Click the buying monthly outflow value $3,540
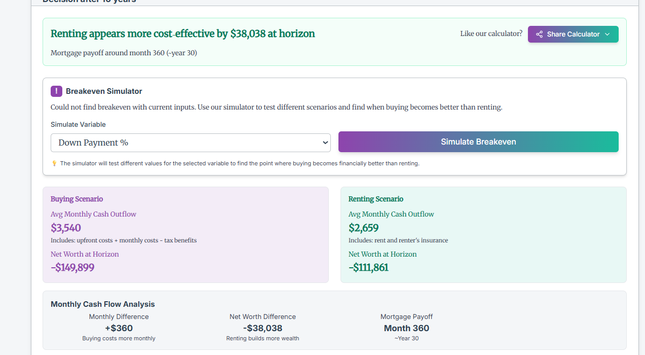The width and height of the screenshot is (645, 355). (66, 228)
